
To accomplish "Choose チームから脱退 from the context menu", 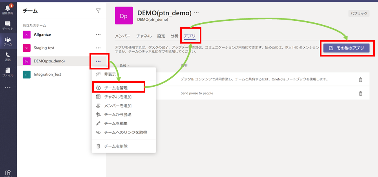I will pyautogui.click(x=124, y=115).
